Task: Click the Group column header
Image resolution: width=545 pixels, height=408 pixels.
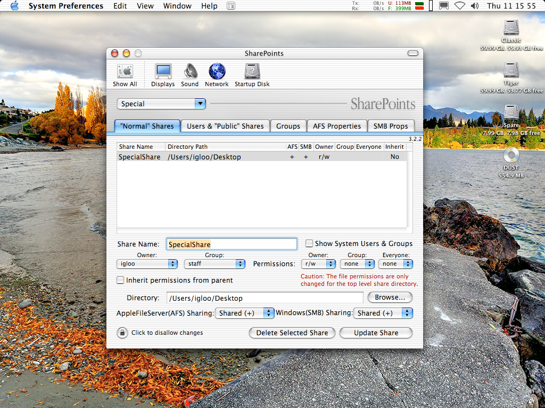Action: point(345,147)
